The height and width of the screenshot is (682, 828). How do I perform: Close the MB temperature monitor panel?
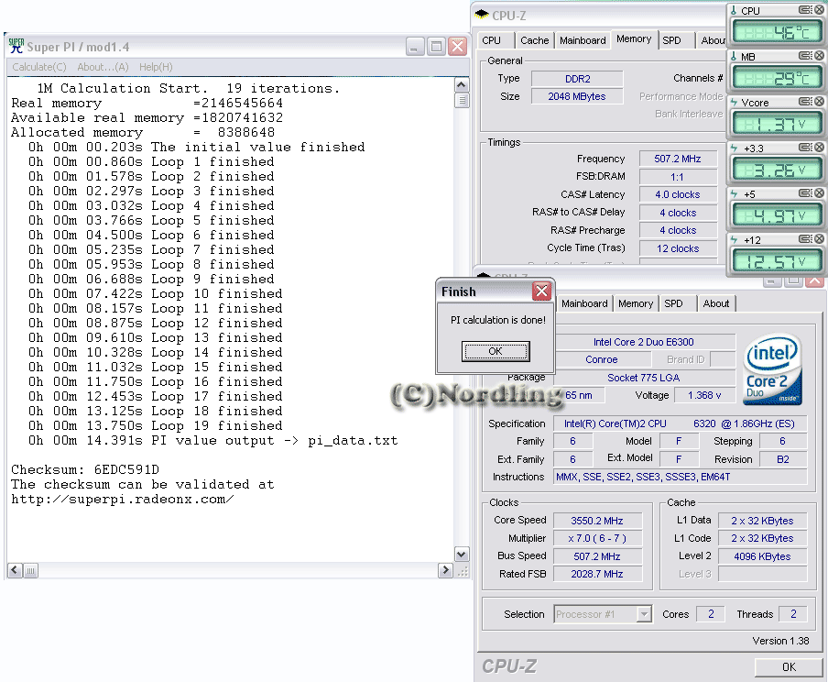coord(819,56)
